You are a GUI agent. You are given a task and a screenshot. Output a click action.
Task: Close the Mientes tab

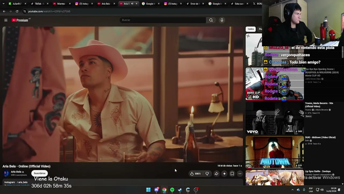coord(70,4)
